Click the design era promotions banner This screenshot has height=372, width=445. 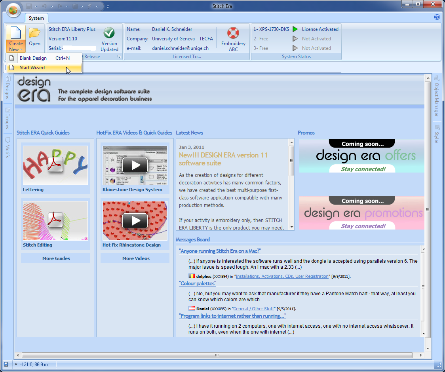tap(361, 213)
